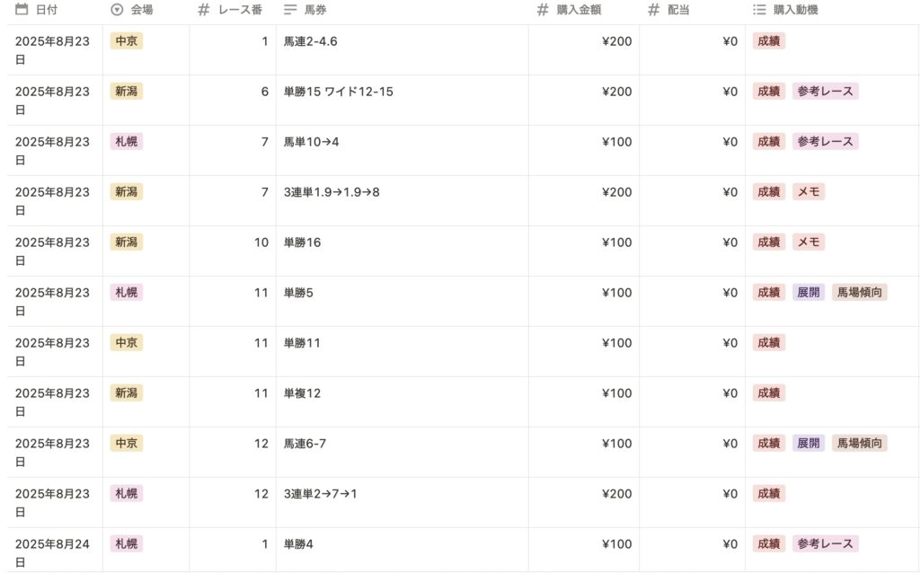Open the 馬券 column header menu
Screen dimensions: 920x573
click(315, 10)
